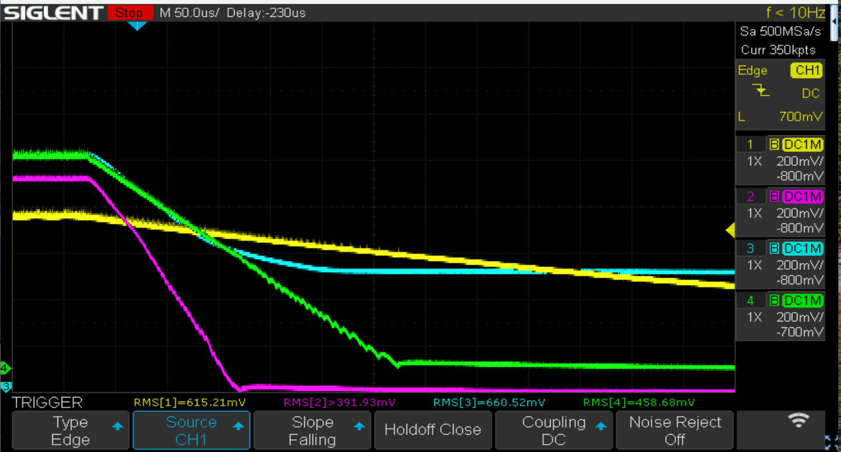This screenshot has width=841, height=452.
Task: Click the M 50.0us/ timebase readout
Action: point(189,13)
